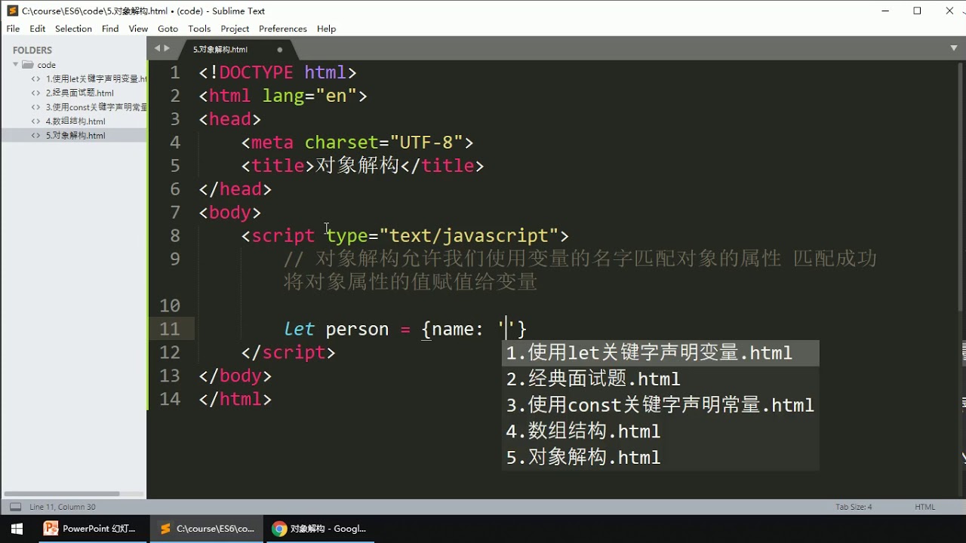Open 3.使用const关键字声明常量 file in sidebar

pyautogui.click(x=96, y=107)
